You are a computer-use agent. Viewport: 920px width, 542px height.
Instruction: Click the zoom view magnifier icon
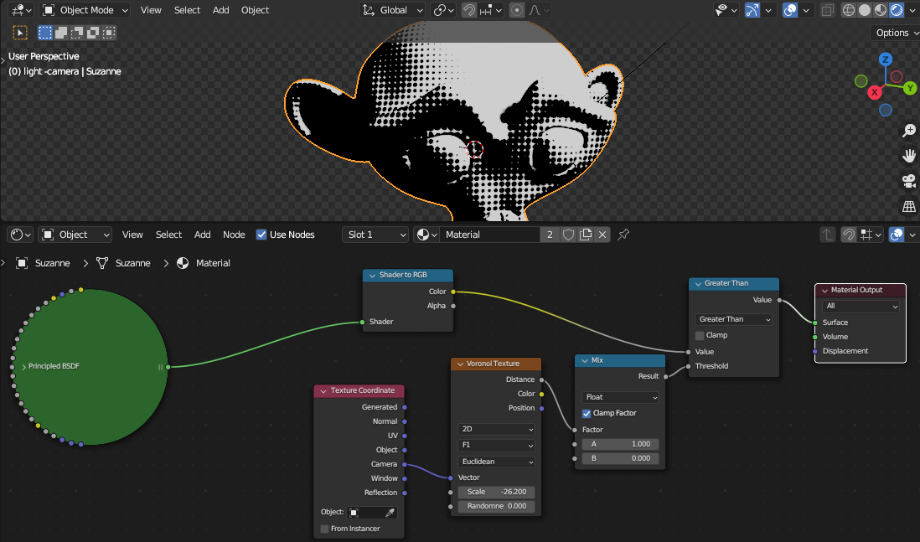909,130
